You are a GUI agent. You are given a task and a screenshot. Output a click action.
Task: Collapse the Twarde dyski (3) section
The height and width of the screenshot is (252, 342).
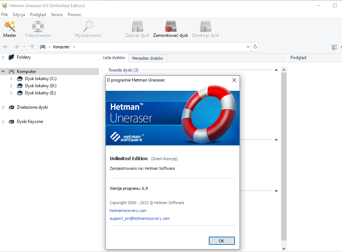coord(276,70)
